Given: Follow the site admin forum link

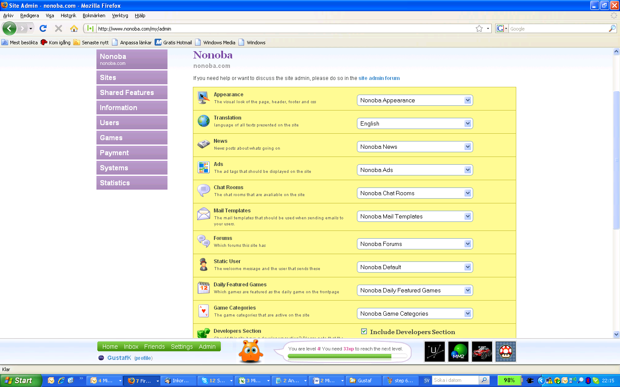Looking at the screenshot, I should coord(379,78).
